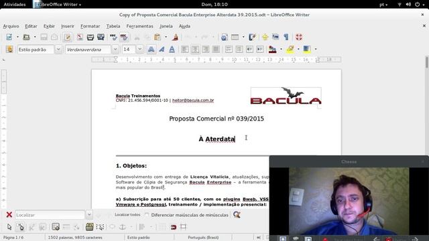Enable 'Diferenciar maiúsculas de minúsculas' checkbox
The image size is (429, 241).
(x=147, y=215)
